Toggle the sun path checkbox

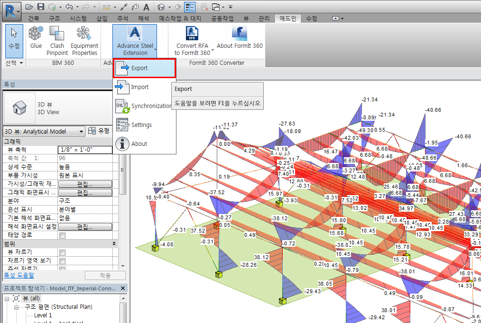63,235
